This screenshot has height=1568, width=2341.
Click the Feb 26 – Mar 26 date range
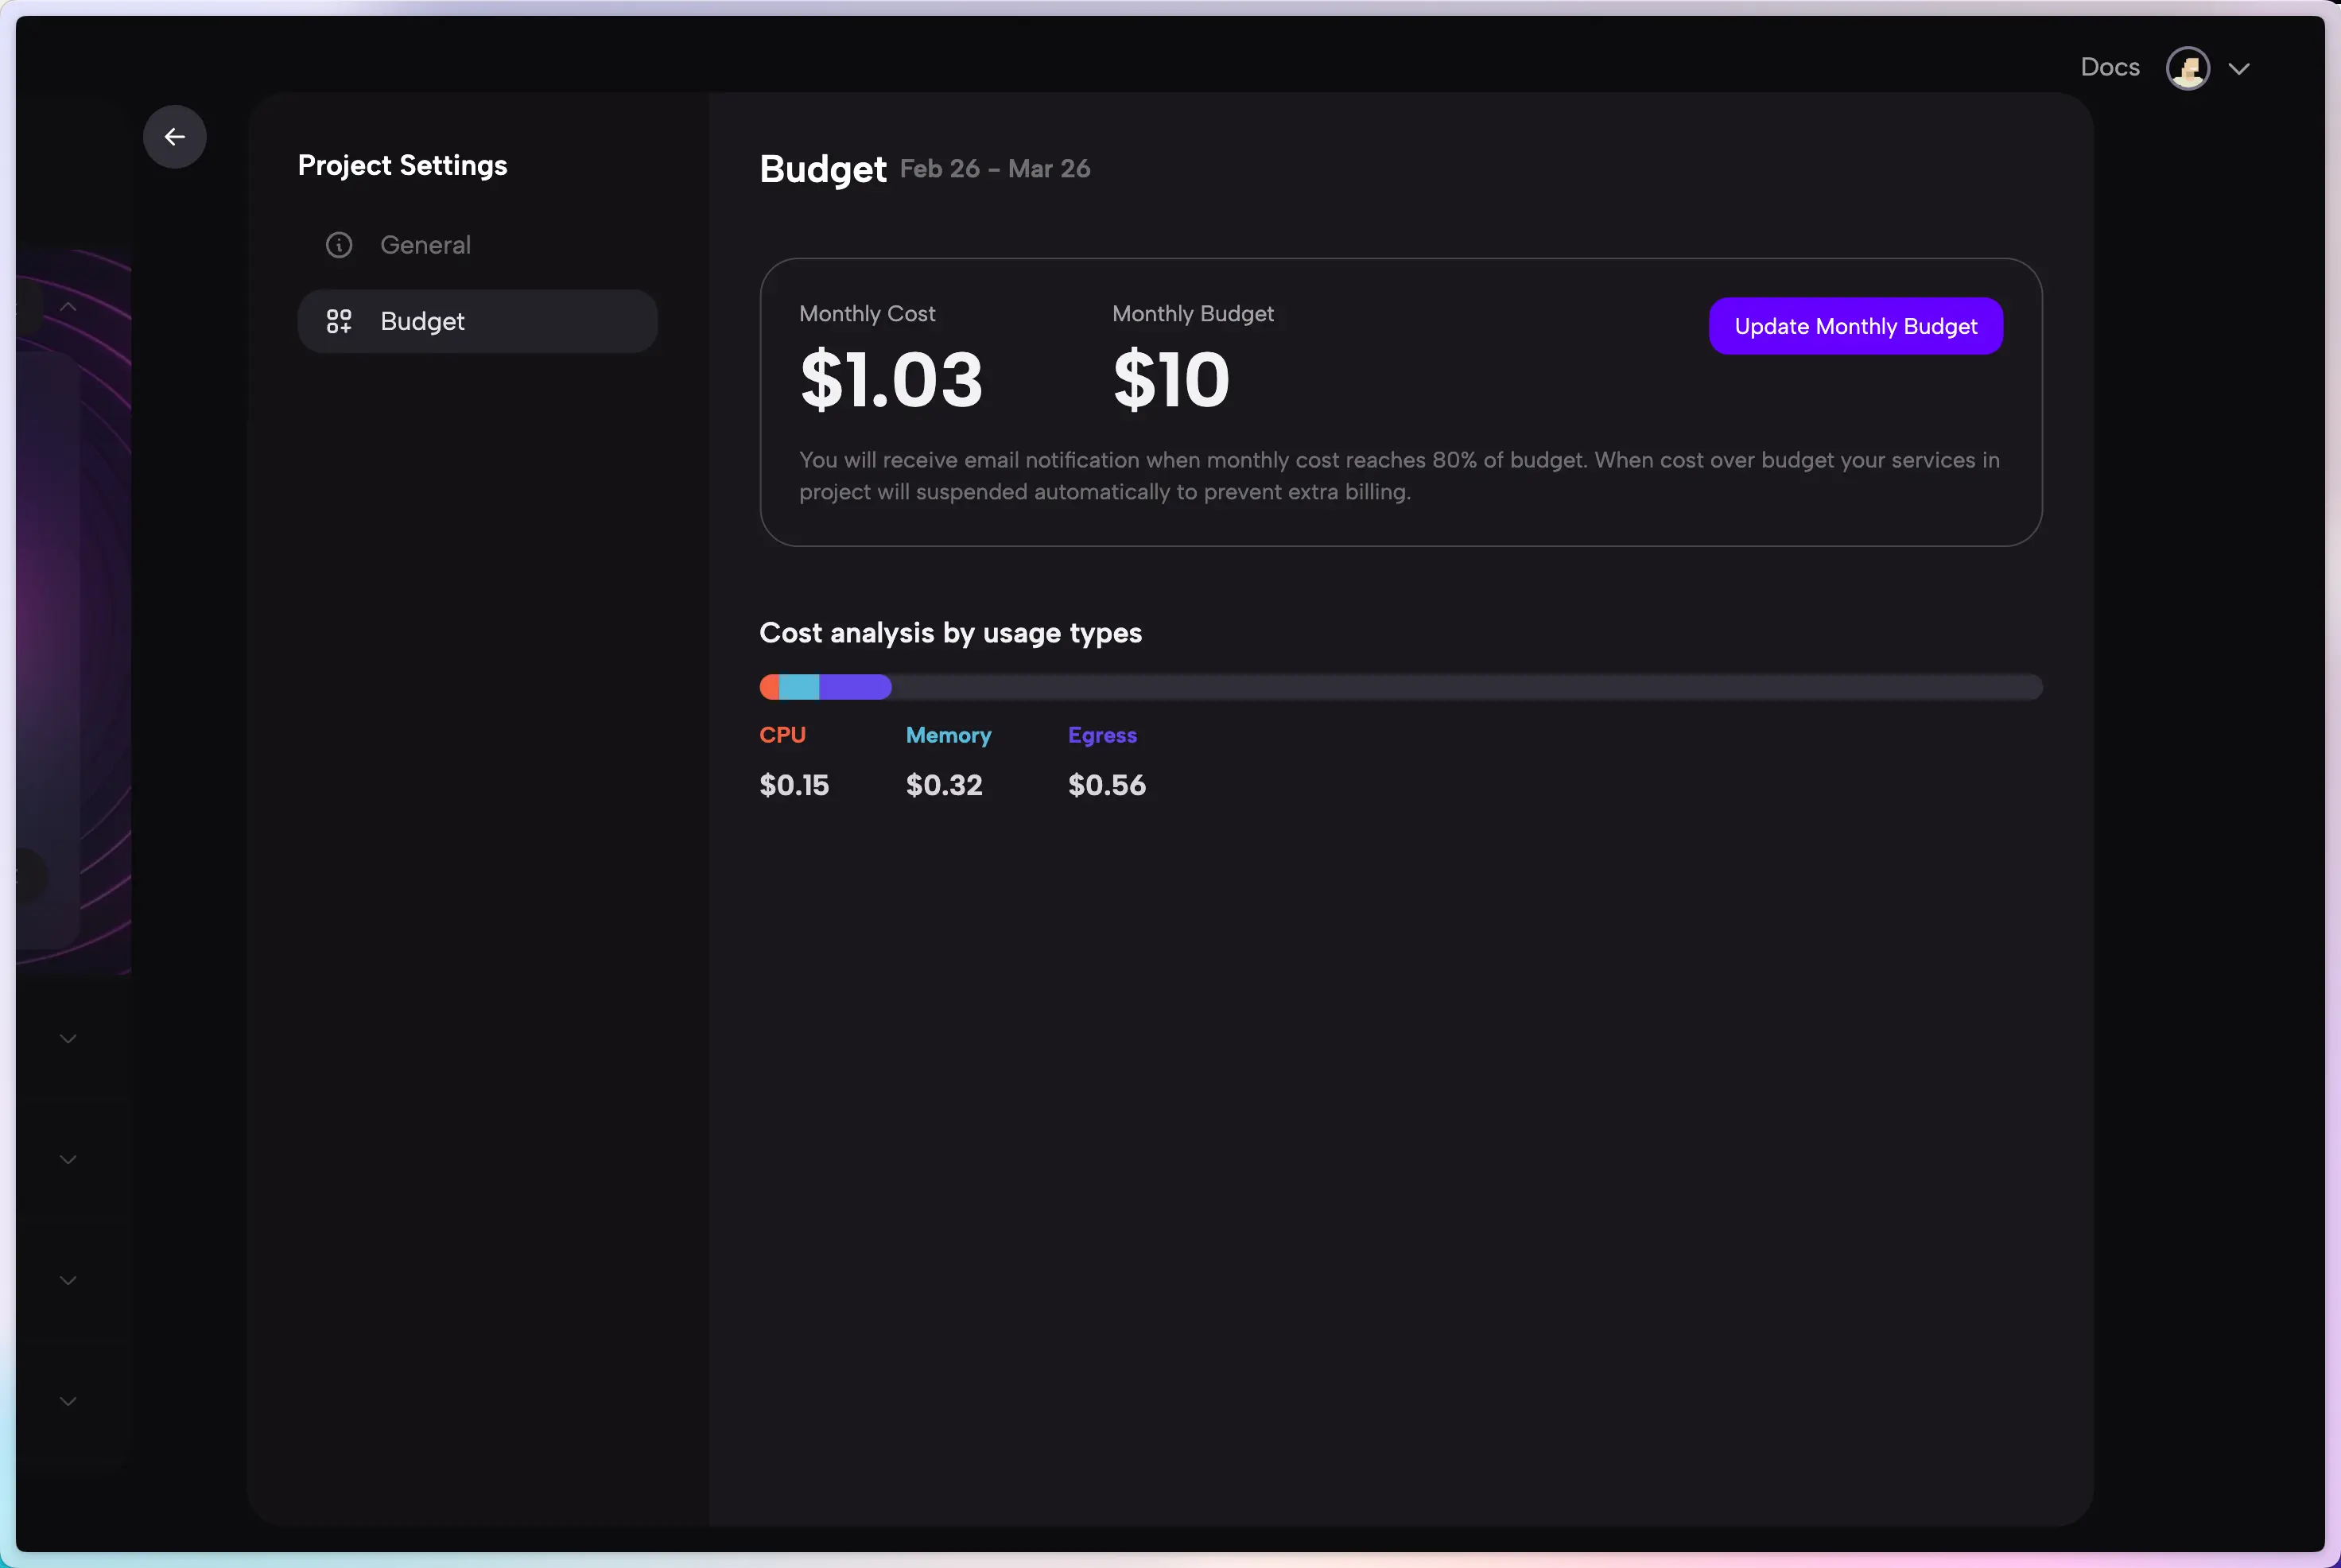point(994,169)
